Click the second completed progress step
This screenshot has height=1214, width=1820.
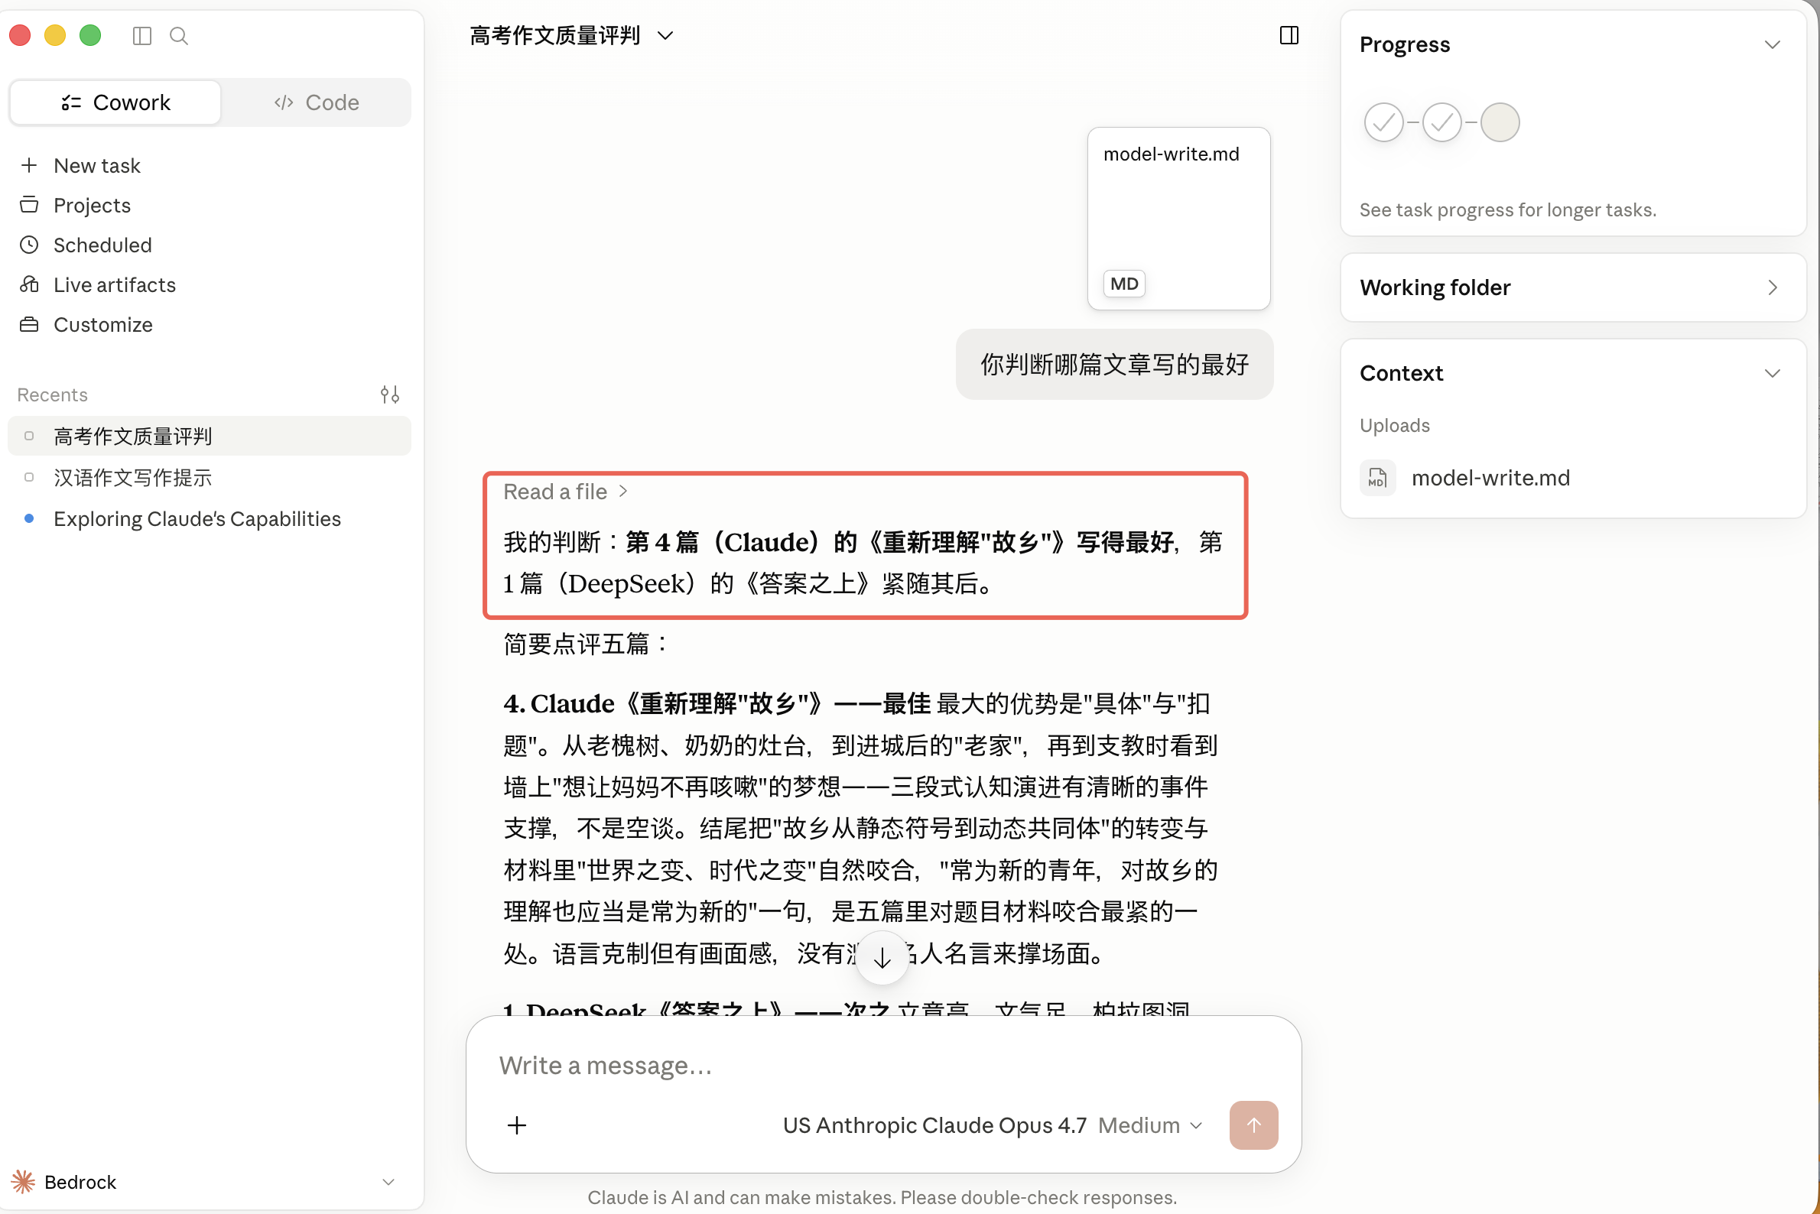click(1442, 122)
